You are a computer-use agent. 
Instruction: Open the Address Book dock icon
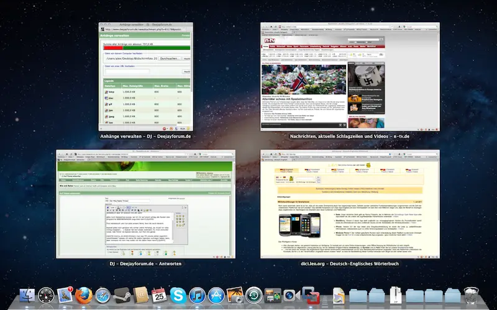[x=140, y=296]
